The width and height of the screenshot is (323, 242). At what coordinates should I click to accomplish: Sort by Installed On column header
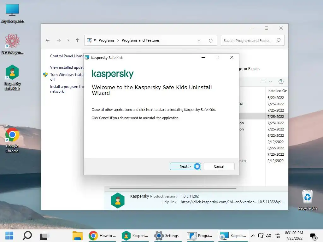(277, 91)
